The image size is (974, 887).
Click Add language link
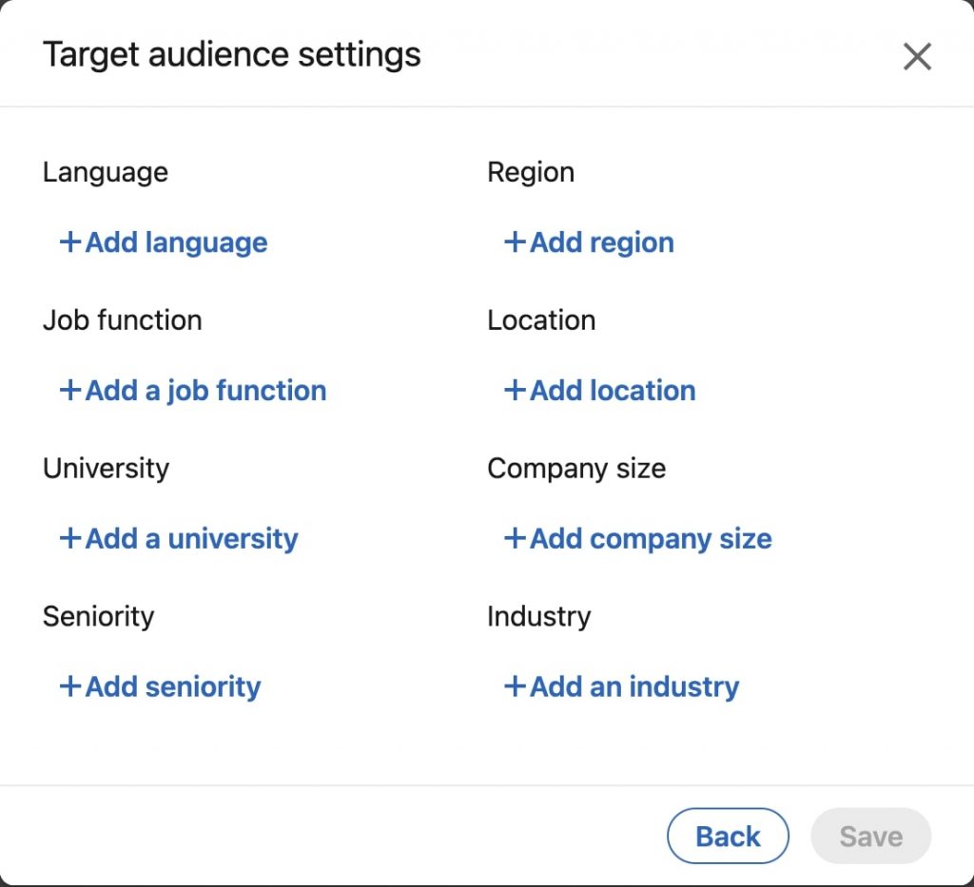click(x=164, y=242)
